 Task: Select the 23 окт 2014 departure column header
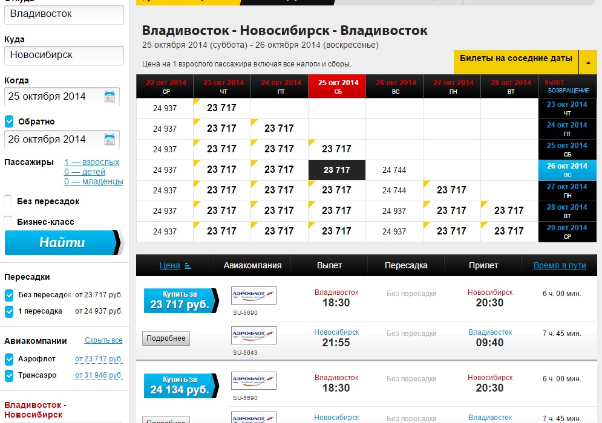click(222, 86)
